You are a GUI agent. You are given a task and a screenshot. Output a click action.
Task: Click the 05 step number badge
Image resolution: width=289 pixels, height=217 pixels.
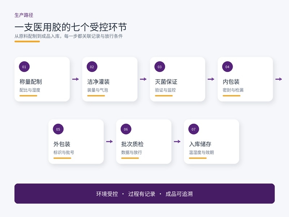[x=58, y=129]
